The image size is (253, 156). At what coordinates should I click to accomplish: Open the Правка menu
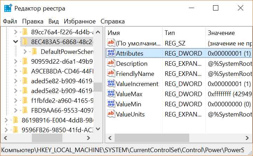tap(33, 21)
